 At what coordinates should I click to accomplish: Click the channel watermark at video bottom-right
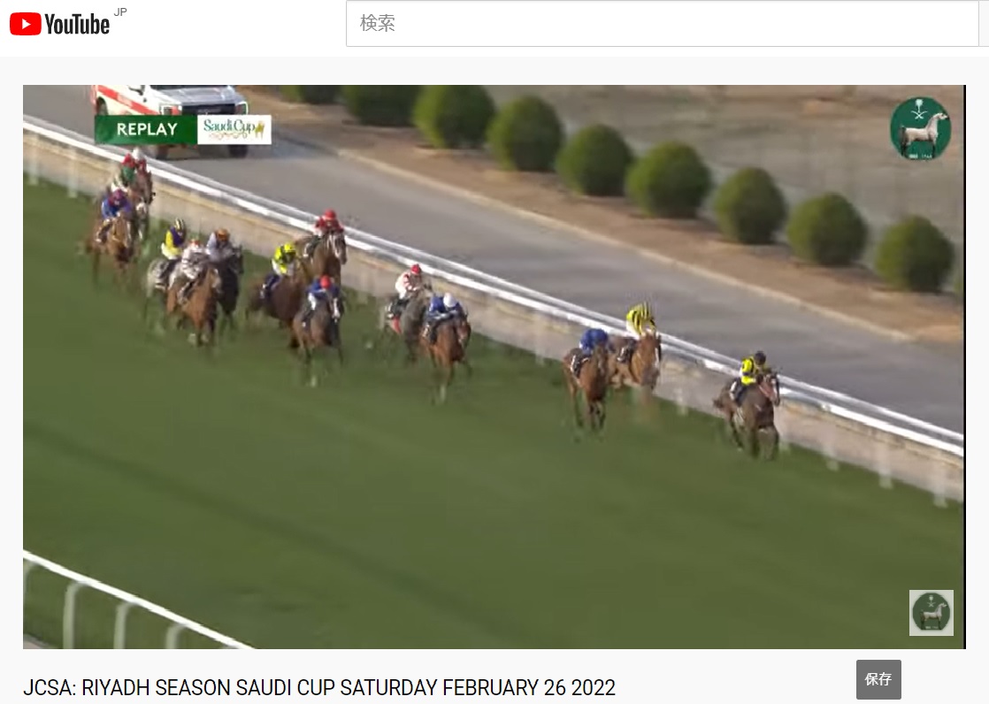tap(931, 613)
